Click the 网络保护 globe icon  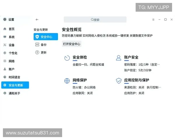[x=67, y=81]
